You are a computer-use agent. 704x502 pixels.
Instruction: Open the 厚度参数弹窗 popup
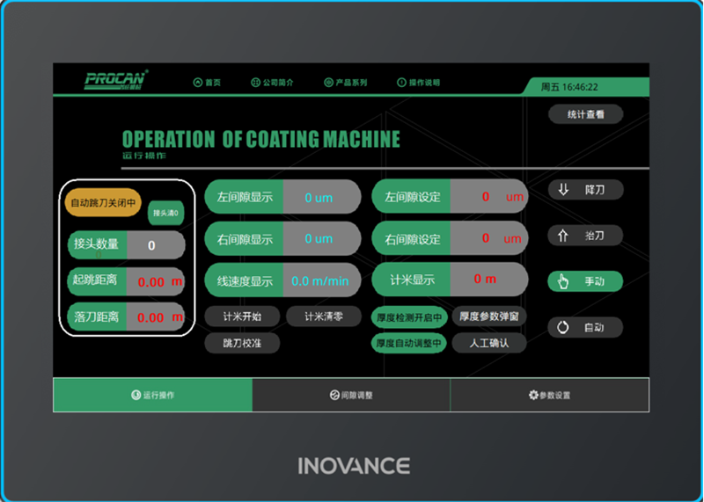pyautogui.click(x=489, y=316)
